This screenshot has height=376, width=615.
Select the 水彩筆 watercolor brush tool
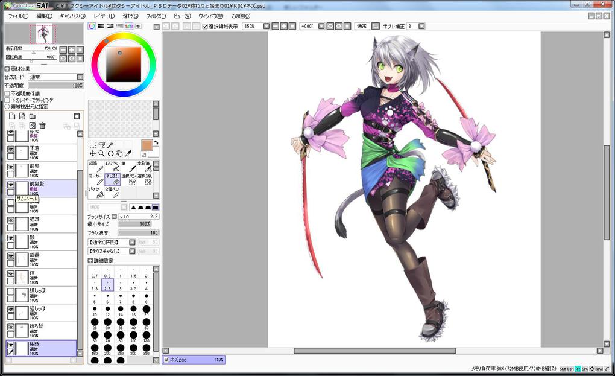(x=144, y=167)
